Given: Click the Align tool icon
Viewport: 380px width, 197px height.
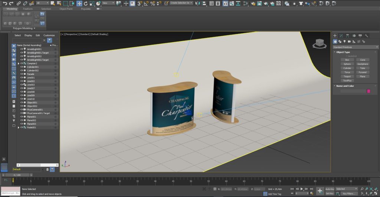Looking at the screenshot, I should 204,3.
